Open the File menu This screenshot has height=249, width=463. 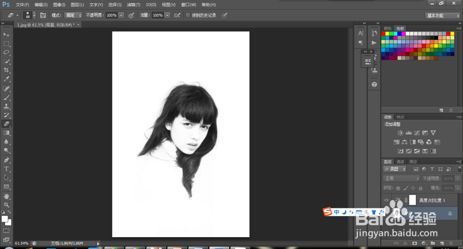pyautogui.click(x=22, y=5)
